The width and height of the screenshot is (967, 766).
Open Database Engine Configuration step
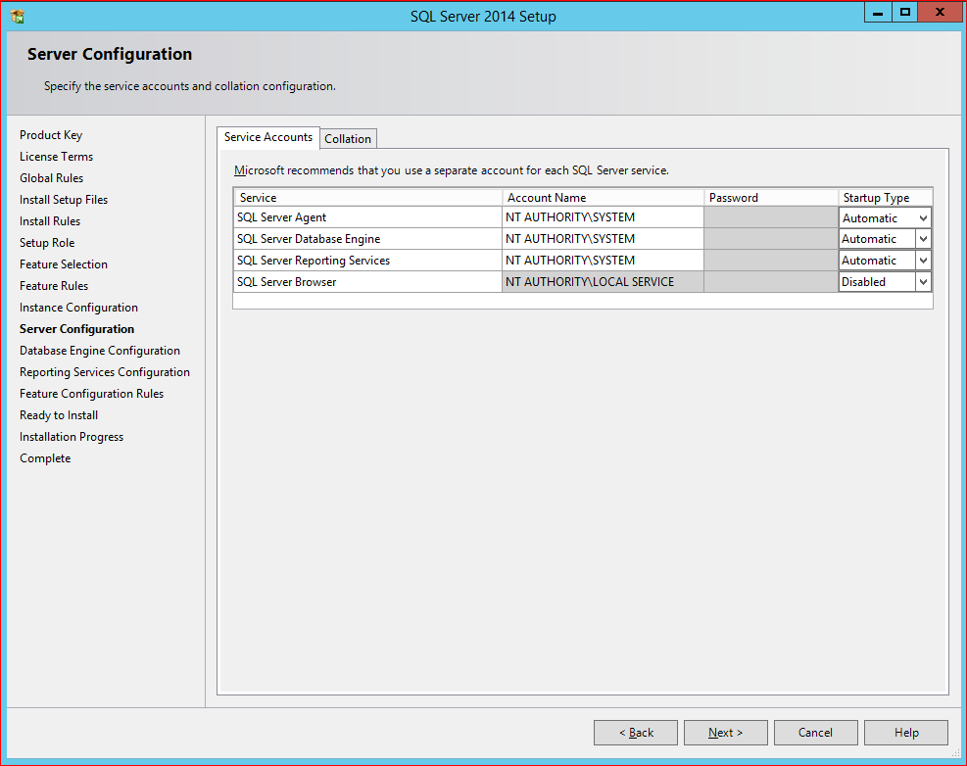[x=100, y=350]
